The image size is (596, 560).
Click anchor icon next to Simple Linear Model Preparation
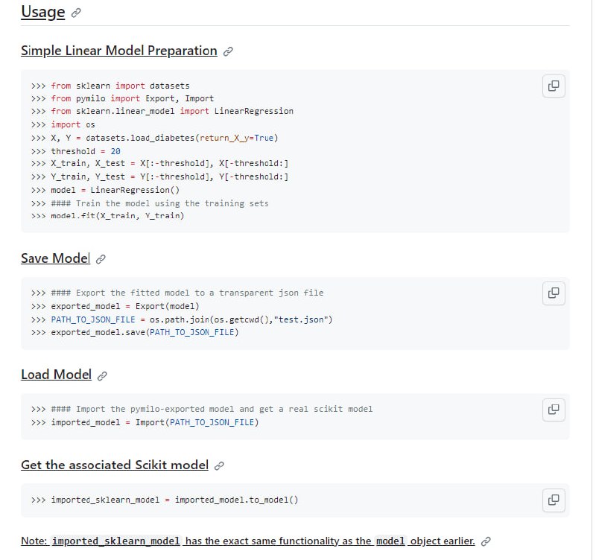(x=228, y=51)
